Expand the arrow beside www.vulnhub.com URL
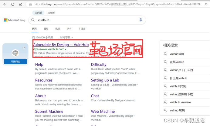This screenshot has width=210, height=126. point(66,49)
